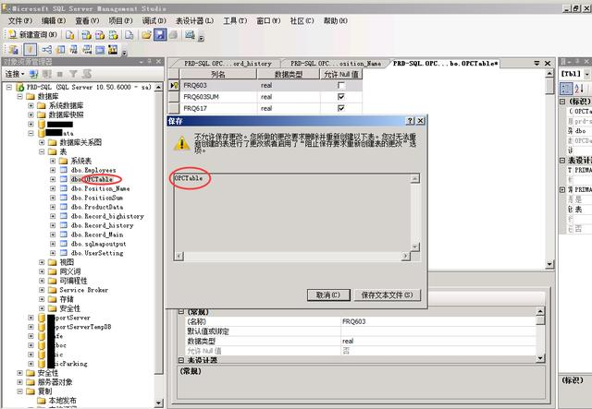Image resolution: width=592 pixels, height=409 pixels.
Task: Toggle Allow Null checkbox for FRQ617
Action: [341, 108]
